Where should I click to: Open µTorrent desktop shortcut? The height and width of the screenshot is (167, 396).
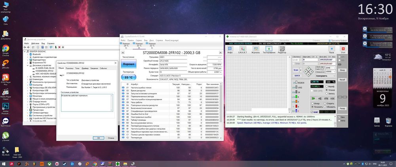pos(5,137)
